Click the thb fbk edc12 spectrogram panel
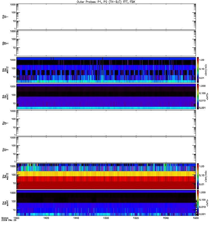The width and height of the screenshot is (212, 226). click(106, 70)
